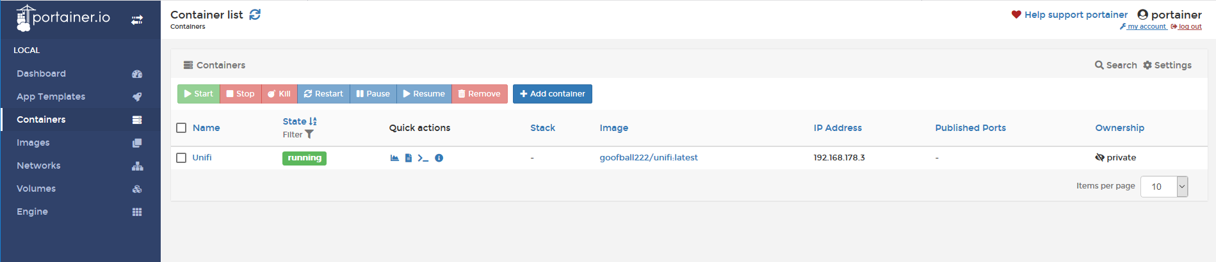Click the Kill button
1216x262 pixels.
tap(279, 94)
